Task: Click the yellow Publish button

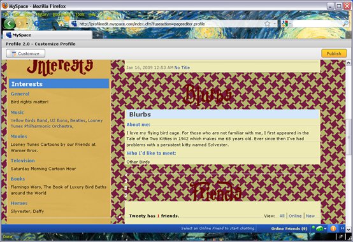Action: [x=334, y=53]
